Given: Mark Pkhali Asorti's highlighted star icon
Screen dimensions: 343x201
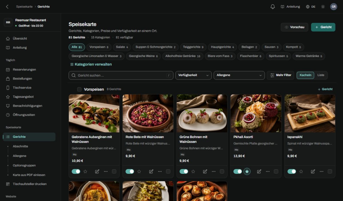Looking at the screenshot, I should [x=247, y=171].
